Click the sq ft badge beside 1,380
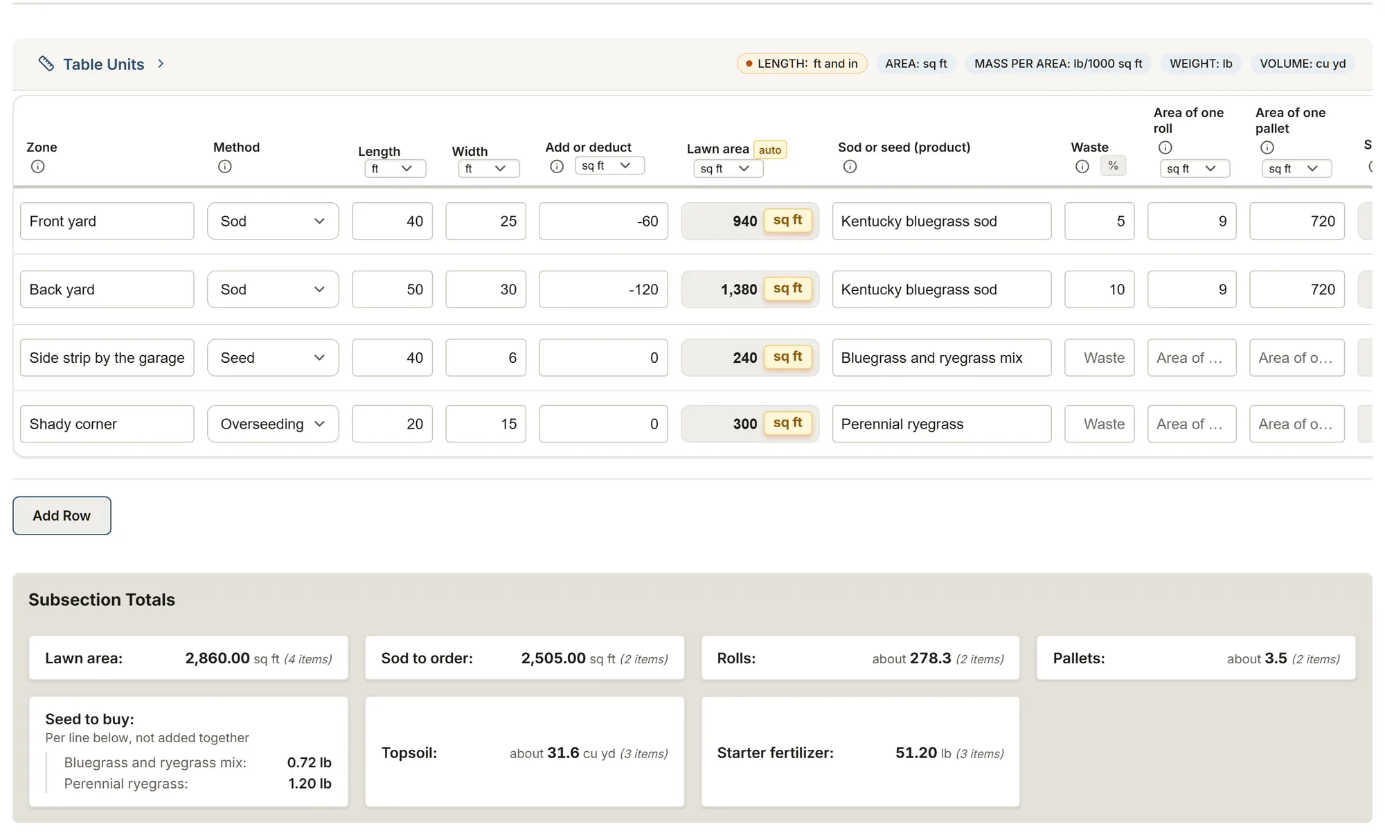1385x835 pixels. (x=788, y=289)
